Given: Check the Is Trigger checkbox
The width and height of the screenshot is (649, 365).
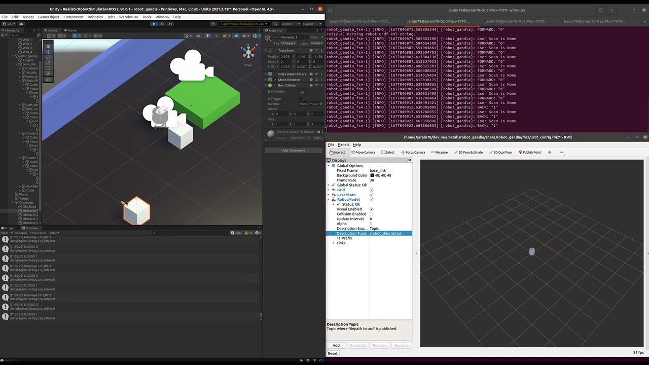Looking at the screenshot, I should (x=300, y=99).
